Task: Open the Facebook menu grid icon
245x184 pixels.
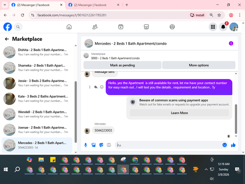Action: click(x=213, y=27)
